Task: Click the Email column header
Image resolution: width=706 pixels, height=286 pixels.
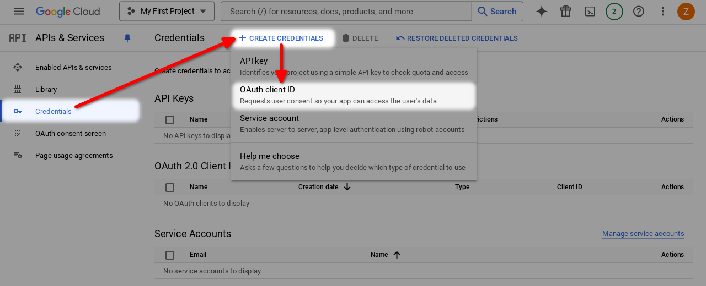Action: (x=198, y=255)
